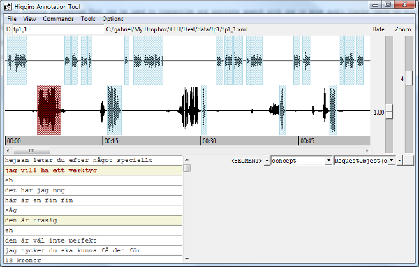Click the file path ending fp1_1.xml

(177, 29)
